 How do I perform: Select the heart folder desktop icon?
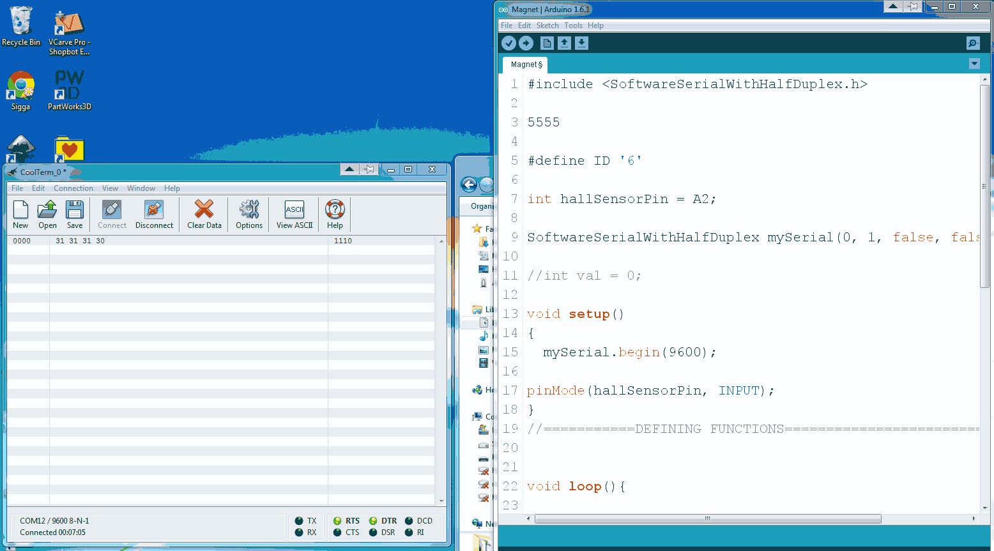point(70,149)
